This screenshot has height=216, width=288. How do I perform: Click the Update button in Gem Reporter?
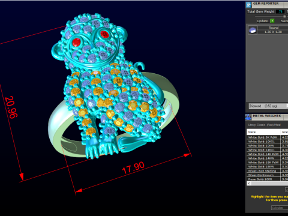tap(262, 21)
